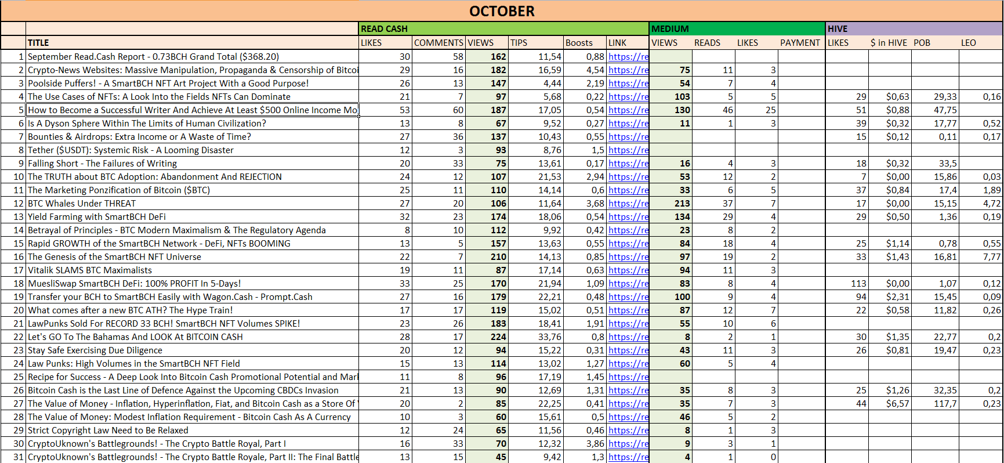Click the $6,57 HIVE value cell
1004x463 pixels.
click(890, 404)
